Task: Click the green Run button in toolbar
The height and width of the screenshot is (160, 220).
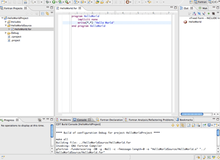Action: 54,2
